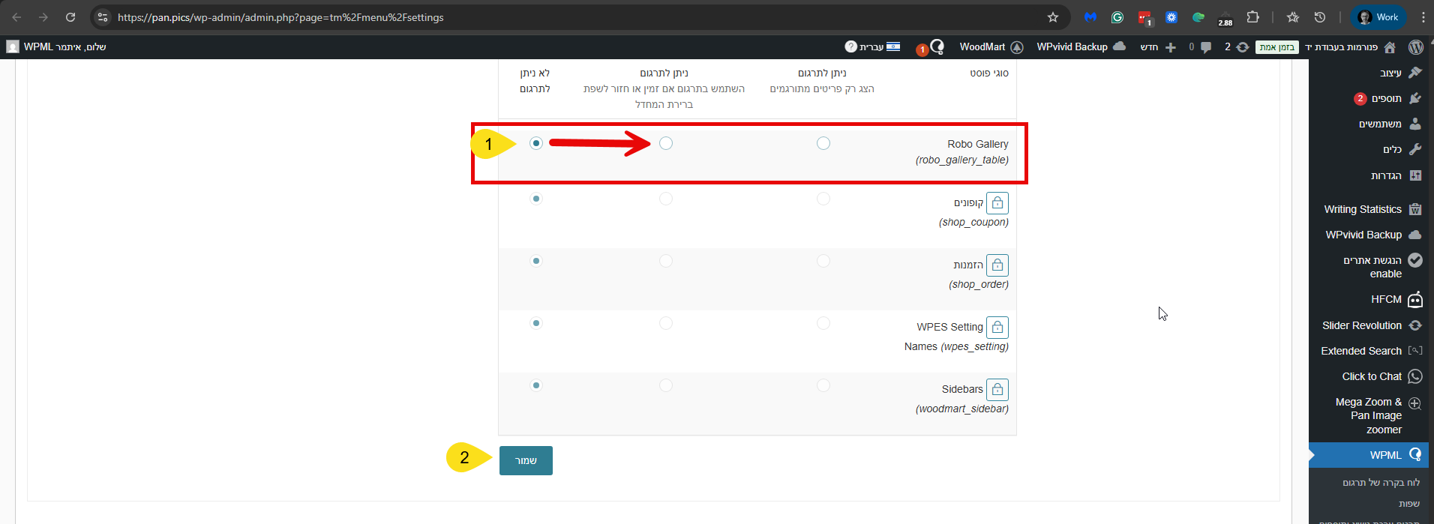The height and width of the screenshot is (524, 1434).
Task: Click the WPML help question icon
Action: 850,46
